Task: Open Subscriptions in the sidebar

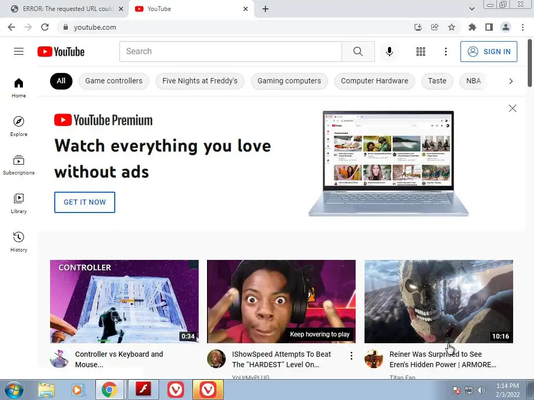Action: click(19, 165)
